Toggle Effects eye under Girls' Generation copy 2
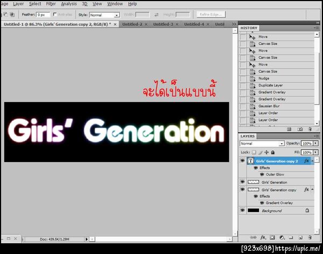Image resolution: width=323 pixels, height=254 pixels. pyautogui.click(x=256, y=168)
